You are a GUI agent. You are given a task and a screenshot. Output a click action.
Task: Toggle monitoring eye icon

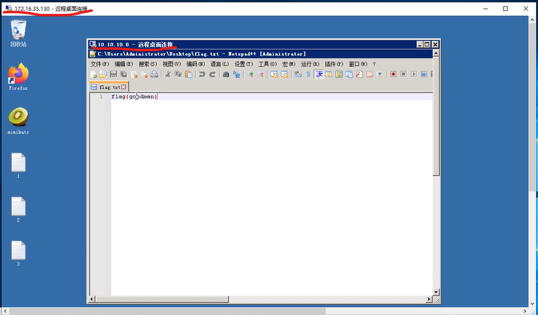coord(380,74)
